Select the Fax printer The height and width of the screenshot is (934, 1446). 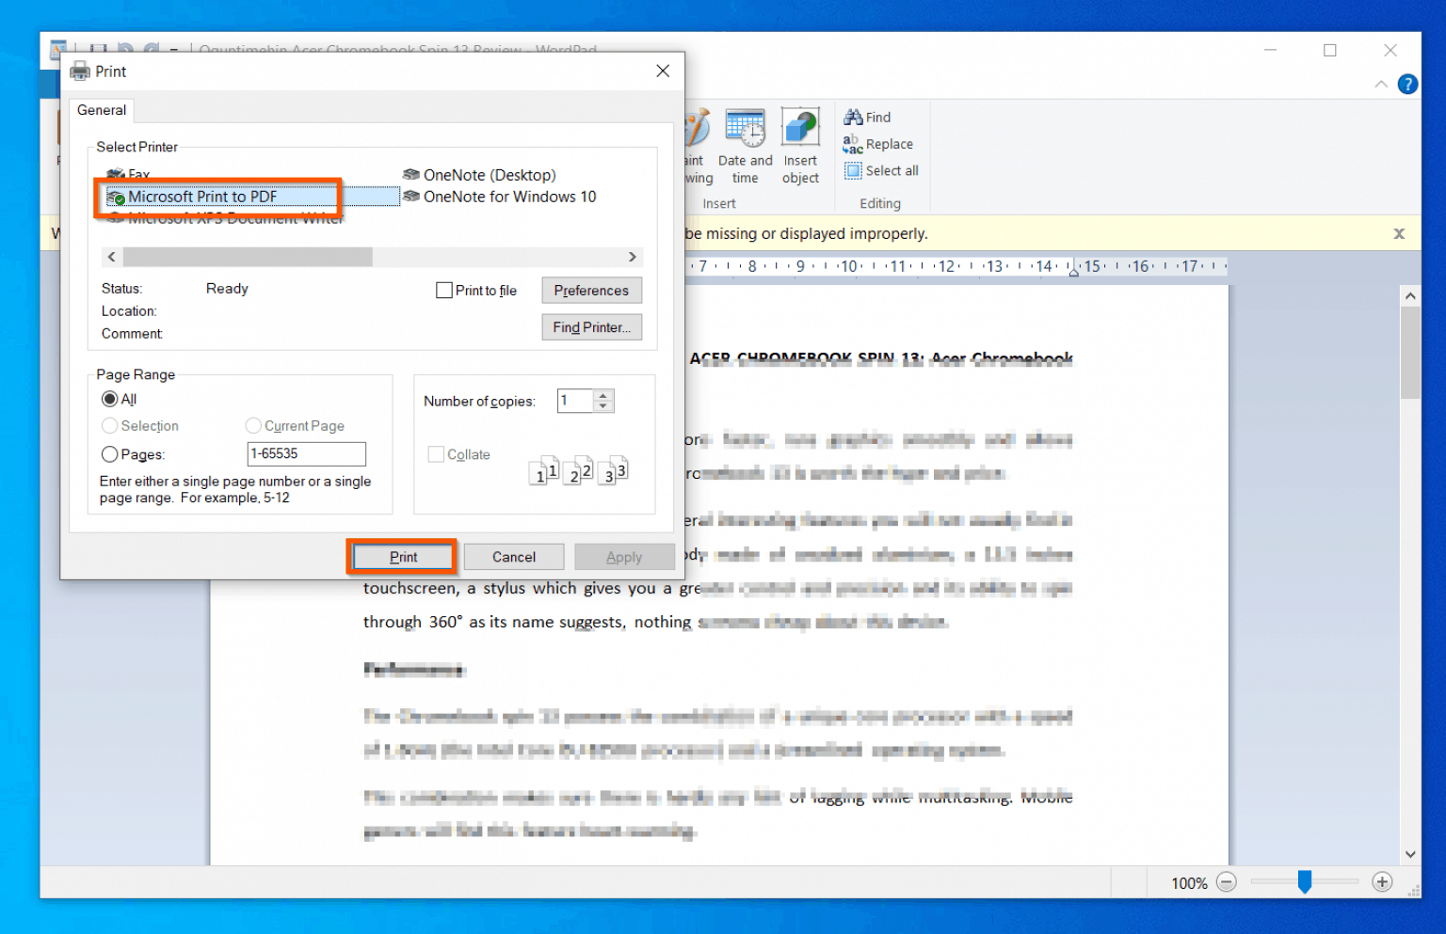click(x=137, y=174)
